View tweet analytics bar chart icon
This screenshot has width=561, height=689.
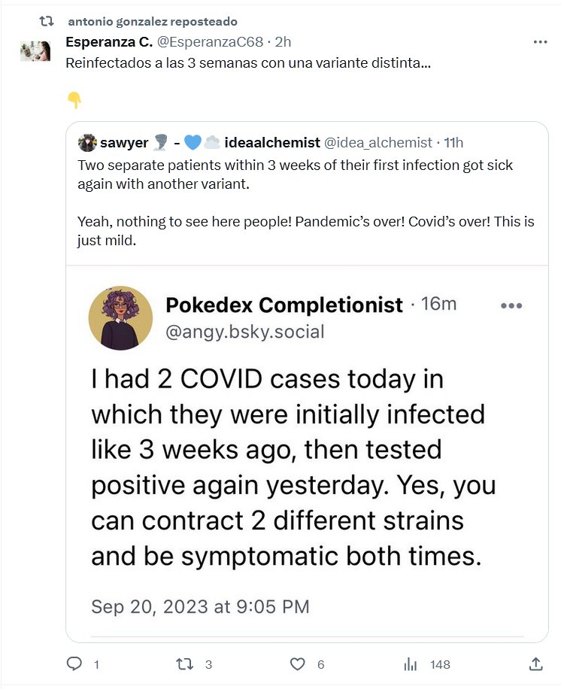click(x=411, y=664)
